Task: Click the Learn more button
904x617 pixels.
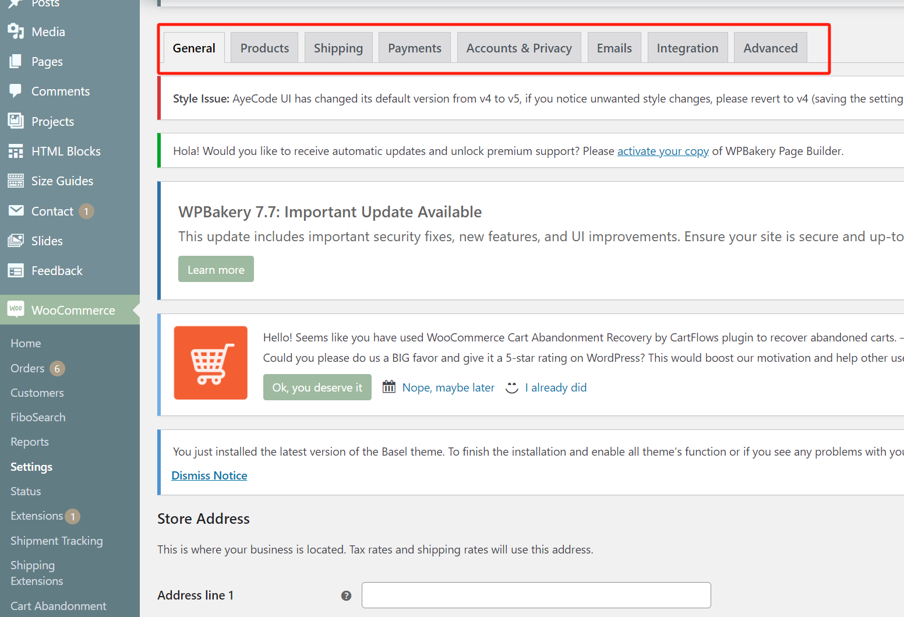Action: click(216, 269)
